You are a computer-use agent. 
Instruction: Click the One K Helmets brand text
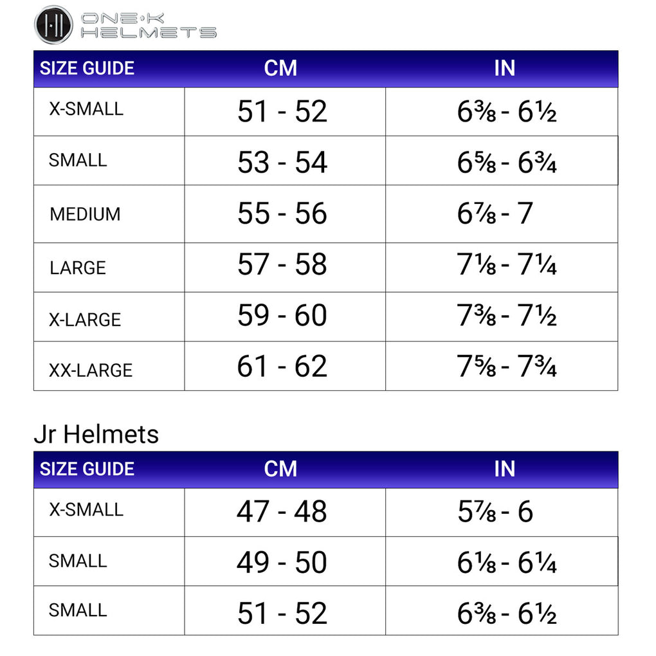point(149,26)
